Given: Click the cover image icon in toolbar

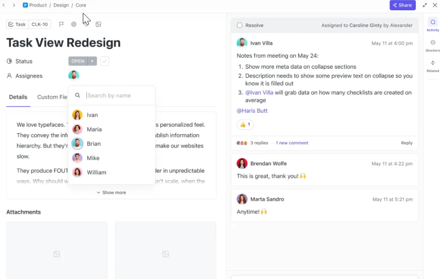Looking at the screenshot, I should (98, 25).
